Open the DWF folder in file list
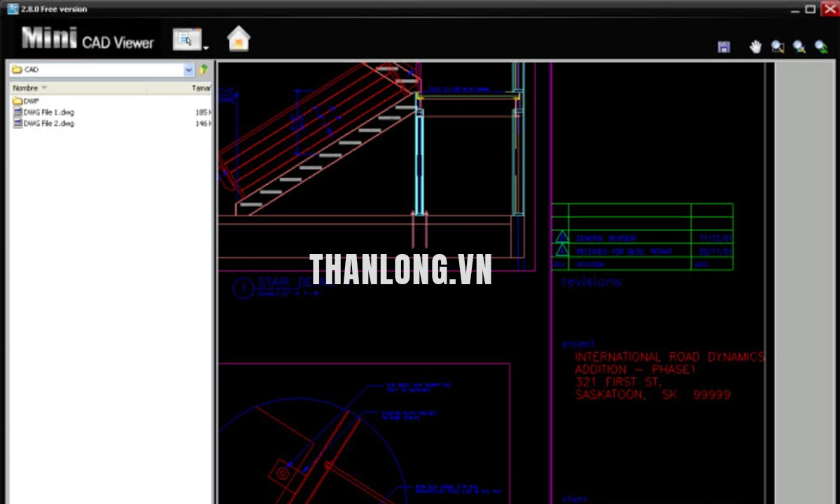The height and width of the screenshot is (504, 840). coord(31,101)
